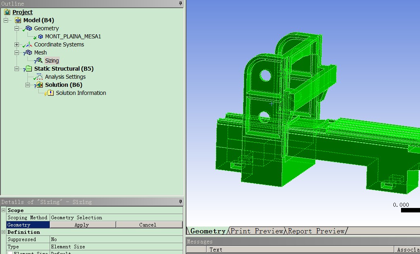
Task: Click the Type property label
Action: click(13, 246)
